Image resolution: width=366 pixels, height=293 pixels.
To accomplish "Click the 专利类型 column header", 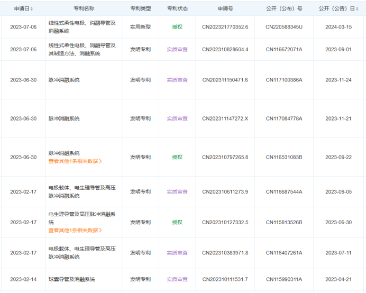I will pos(140,9).
